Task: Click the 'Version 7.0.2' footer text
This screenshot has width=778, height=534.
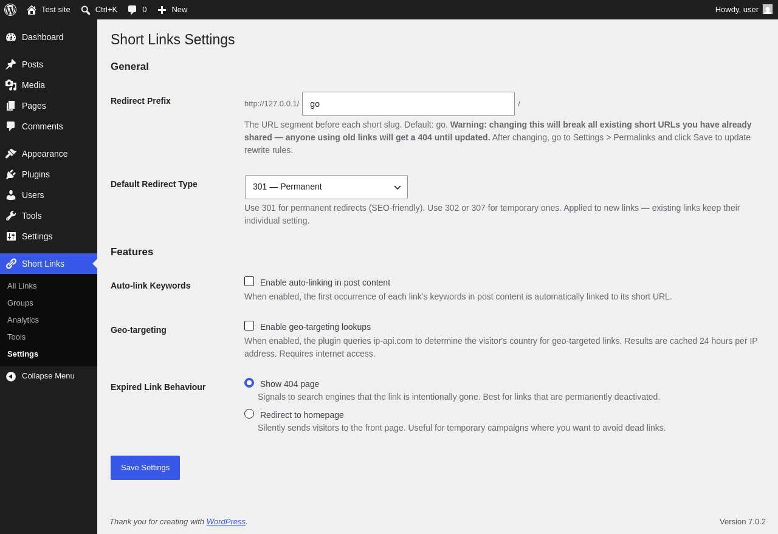Action: [743, 521]
